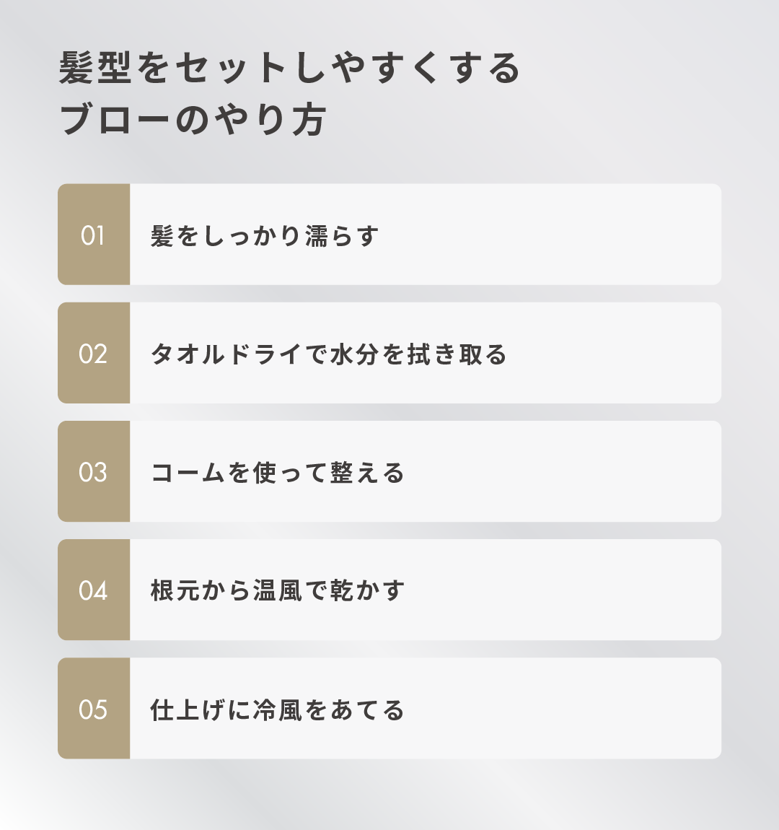Image resolution: width=779 pixels, height=830 pixels.
Task: Click the title line 髪型をセットしやすくする
Action: coord(289,70)
